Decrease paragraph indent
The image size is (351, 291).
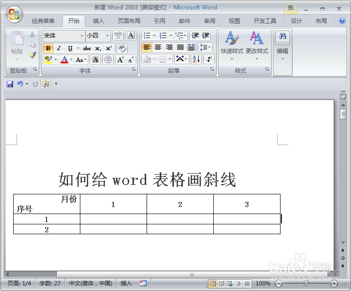pos(195,35)
